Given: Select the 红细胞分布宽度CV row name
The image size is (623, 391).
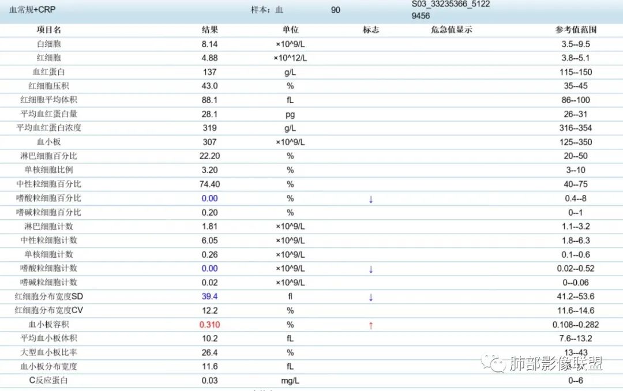Looking at the screenshot, I should (49, 310).
